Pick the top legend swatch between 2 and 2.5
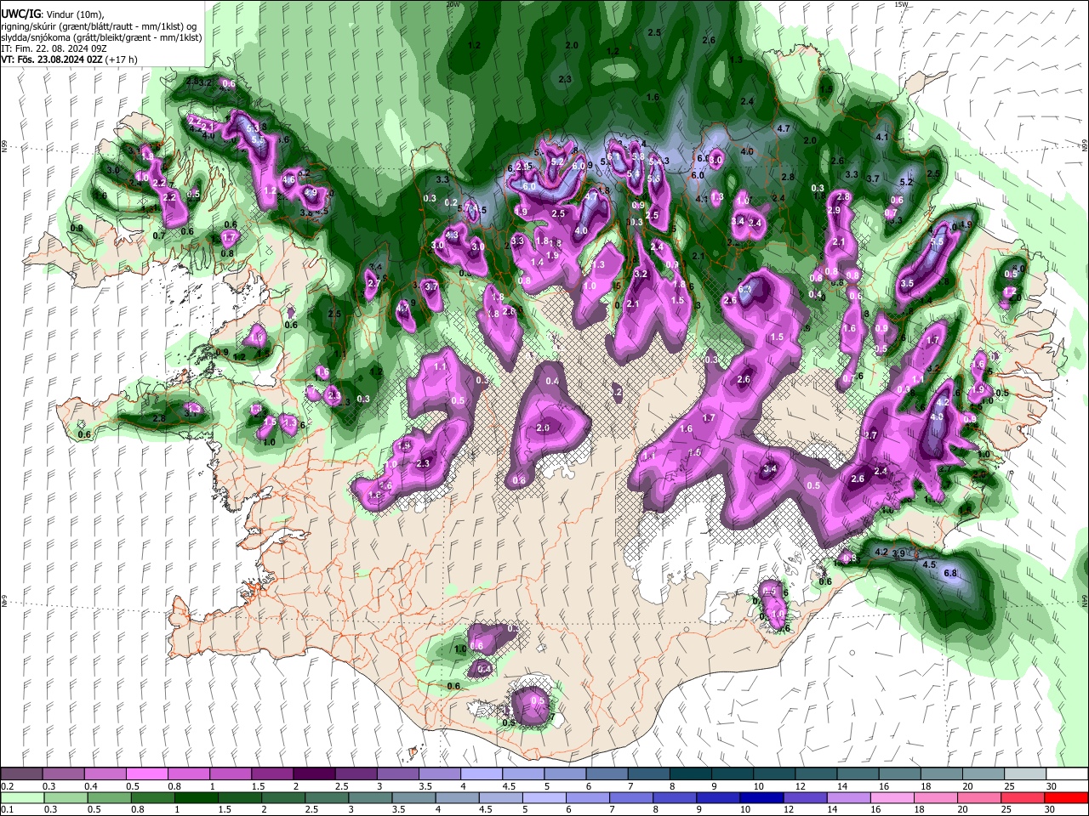 [314, 774]
